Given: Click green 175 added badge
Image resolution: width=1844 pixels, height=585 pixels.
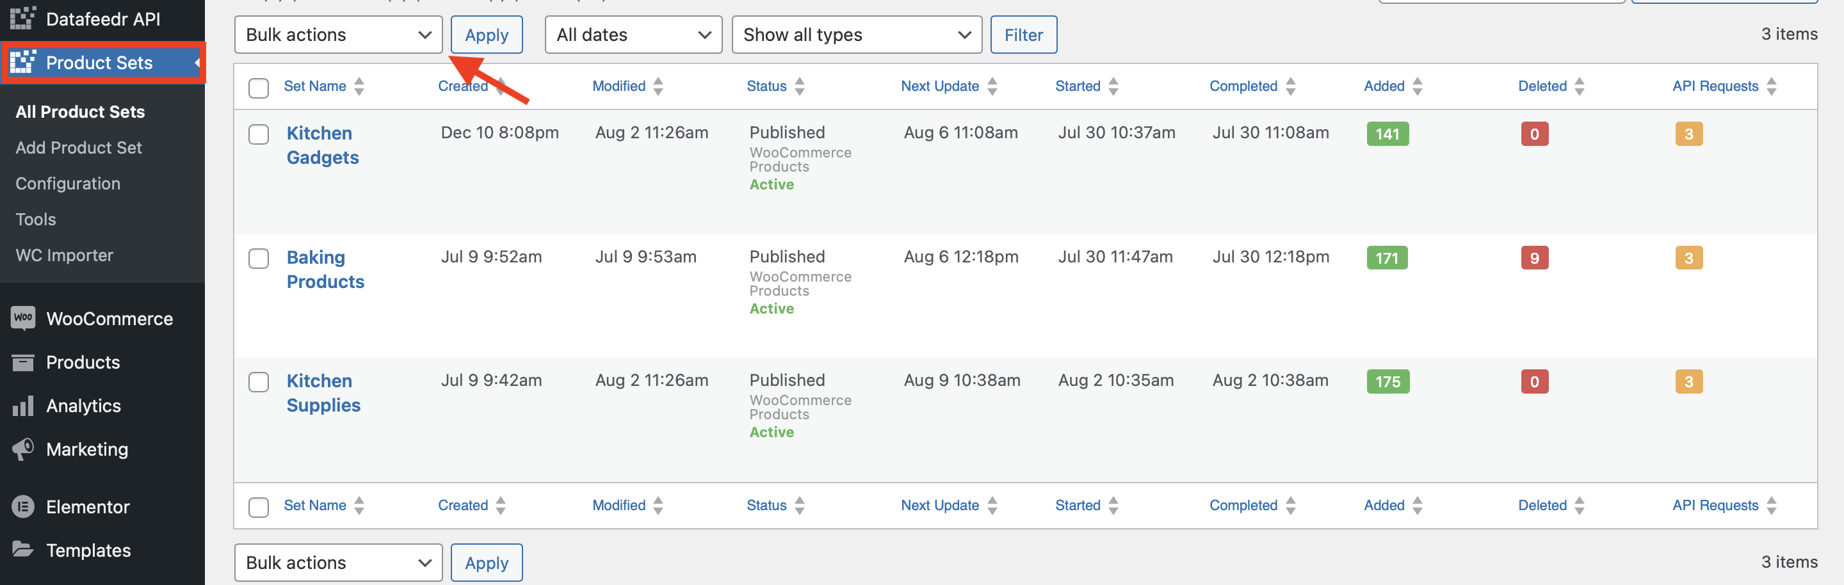Looking at the screenshot, I should tap(1388, 381).
